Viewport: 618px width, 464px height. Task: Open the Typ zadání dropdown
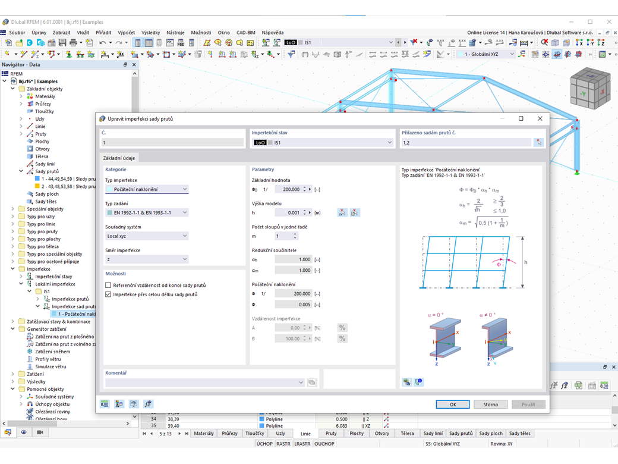[147, 213]
